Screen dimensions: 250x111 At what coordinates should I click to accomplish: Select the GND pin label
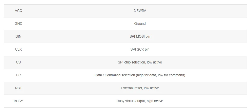coord(18,24)
